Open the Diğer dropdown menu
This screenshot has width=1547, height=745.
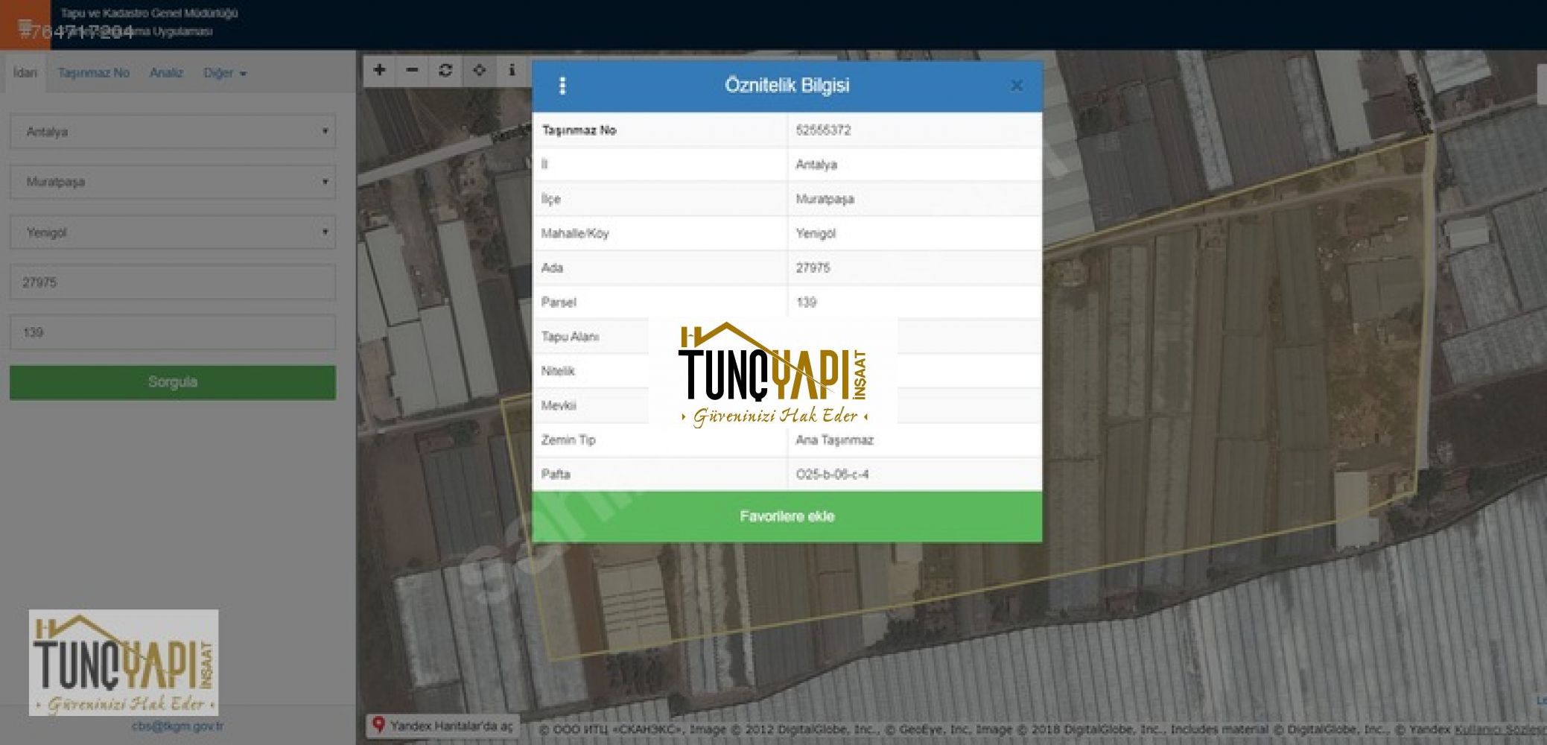pyautogui.click(x=224, y=73)
